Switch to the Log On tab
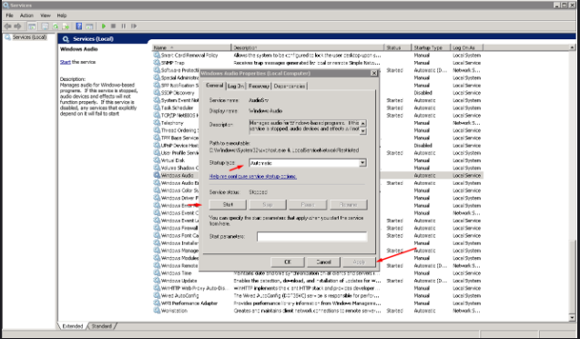The image size is (580, 339). [x=236, y=86]
